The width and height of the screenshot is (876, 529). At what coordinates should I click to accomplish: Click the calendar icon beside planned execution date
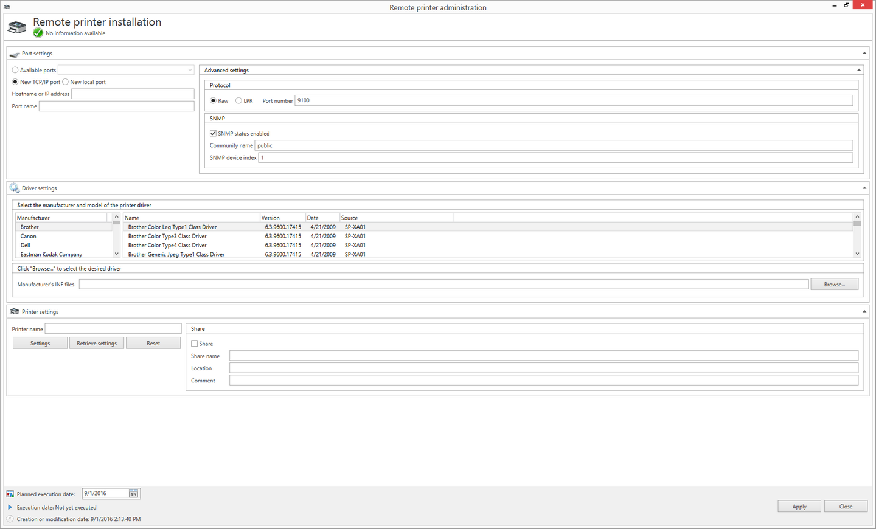(133, 494)
